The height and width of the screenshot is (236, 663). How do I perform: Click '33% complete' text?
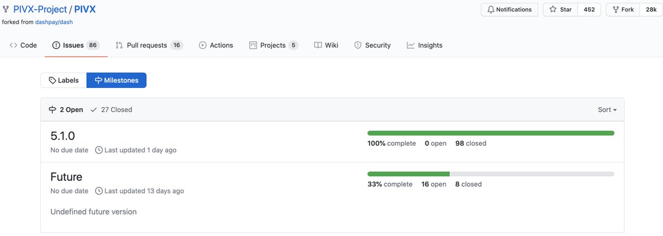click(390, 184)
